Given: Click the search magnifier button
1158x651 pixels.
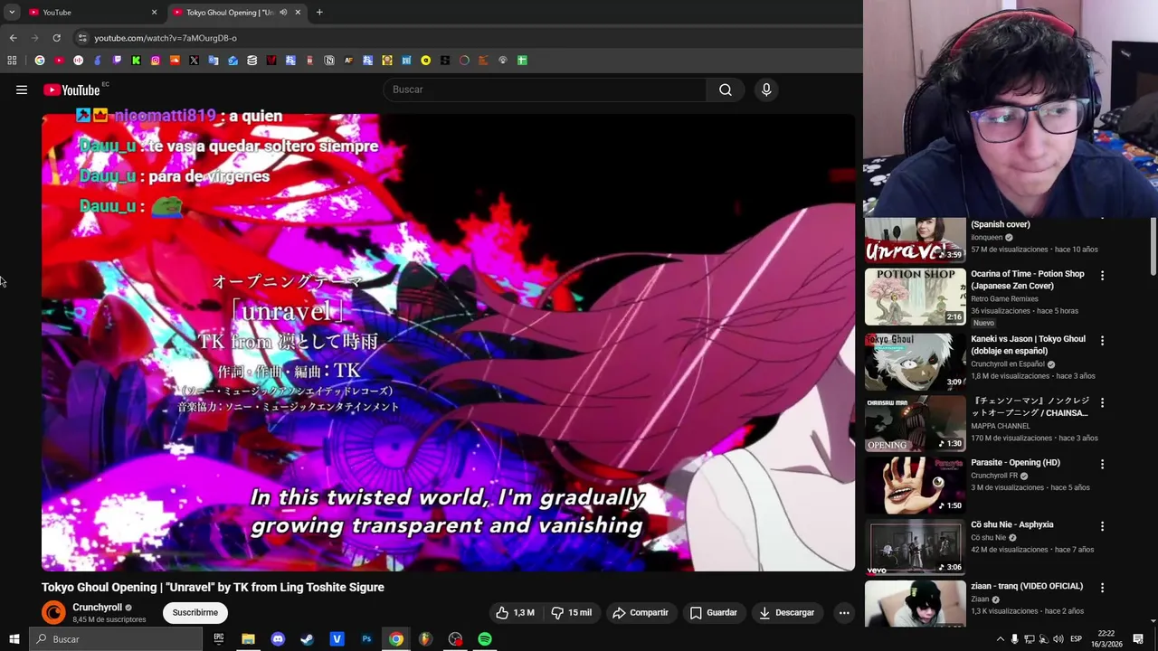Looking at the screenshot, I should pos(726,90).
